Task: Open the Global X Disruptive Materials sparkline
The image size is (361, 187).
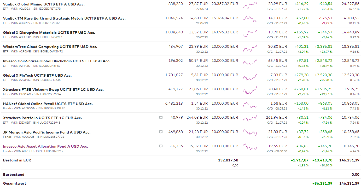Action: coord(250,33)
